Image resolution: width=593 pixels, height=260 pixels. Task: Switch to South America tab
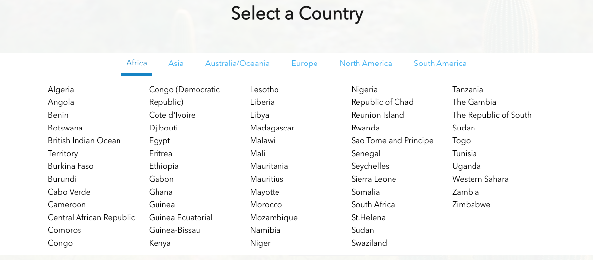(440, 63)
